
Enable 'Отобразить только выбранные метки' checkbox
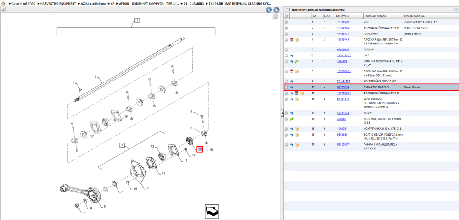coord(287,10)
